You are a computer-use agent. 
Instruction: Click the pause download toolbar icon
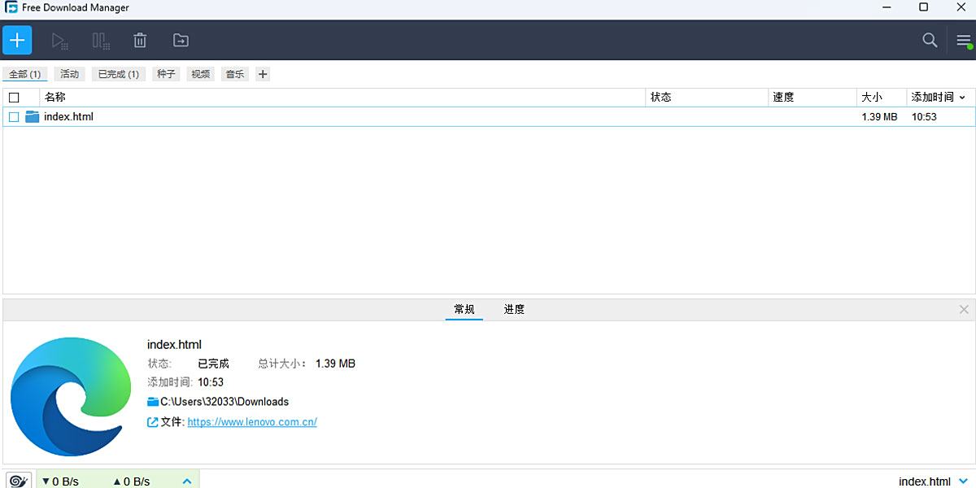pos(99,39)
